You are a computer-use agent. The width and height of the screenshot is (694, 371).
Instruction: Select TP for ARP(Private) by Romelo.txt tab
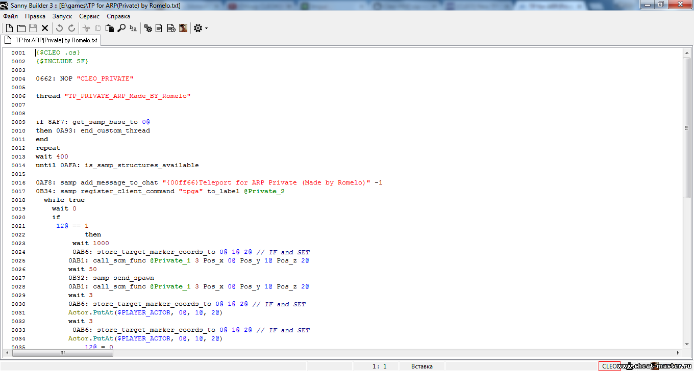tap(51, 40)
